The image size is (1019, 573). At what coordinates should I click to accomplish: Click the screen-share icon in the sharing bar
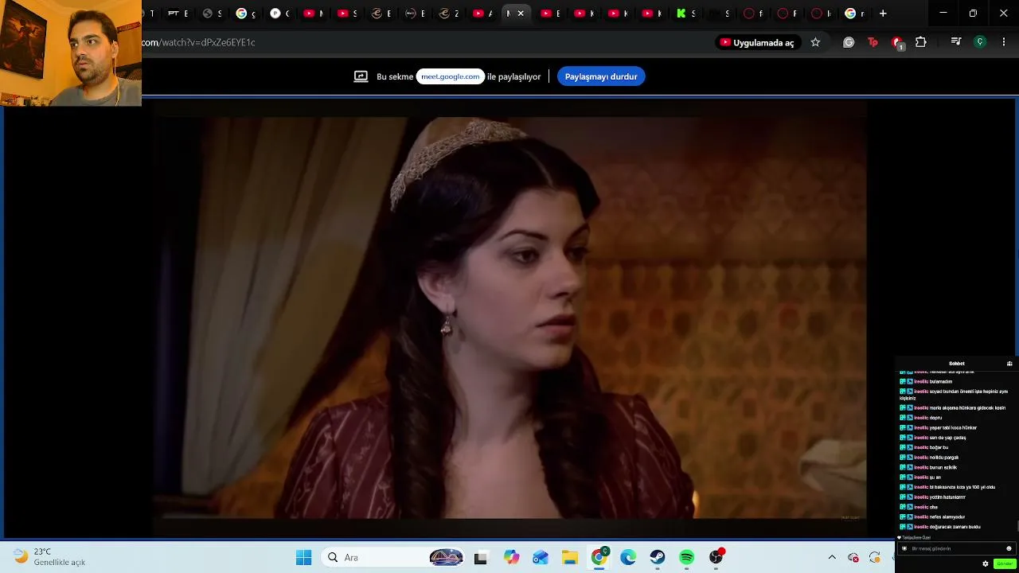(x=361, y=76)
